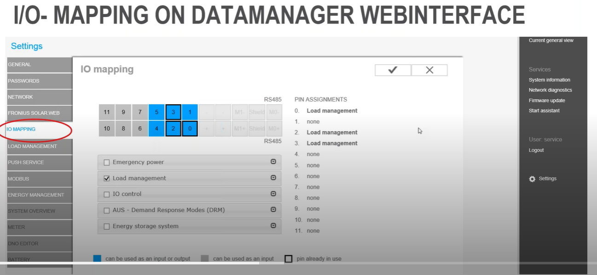The width and height of the screenshot is (597, 275).
Task: Click the gray input-only legend swatch
Action: (205, 258)
